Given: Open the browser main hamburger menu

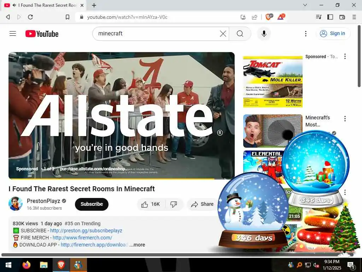Looking at the screenshot, I should (x=354, y=17).
